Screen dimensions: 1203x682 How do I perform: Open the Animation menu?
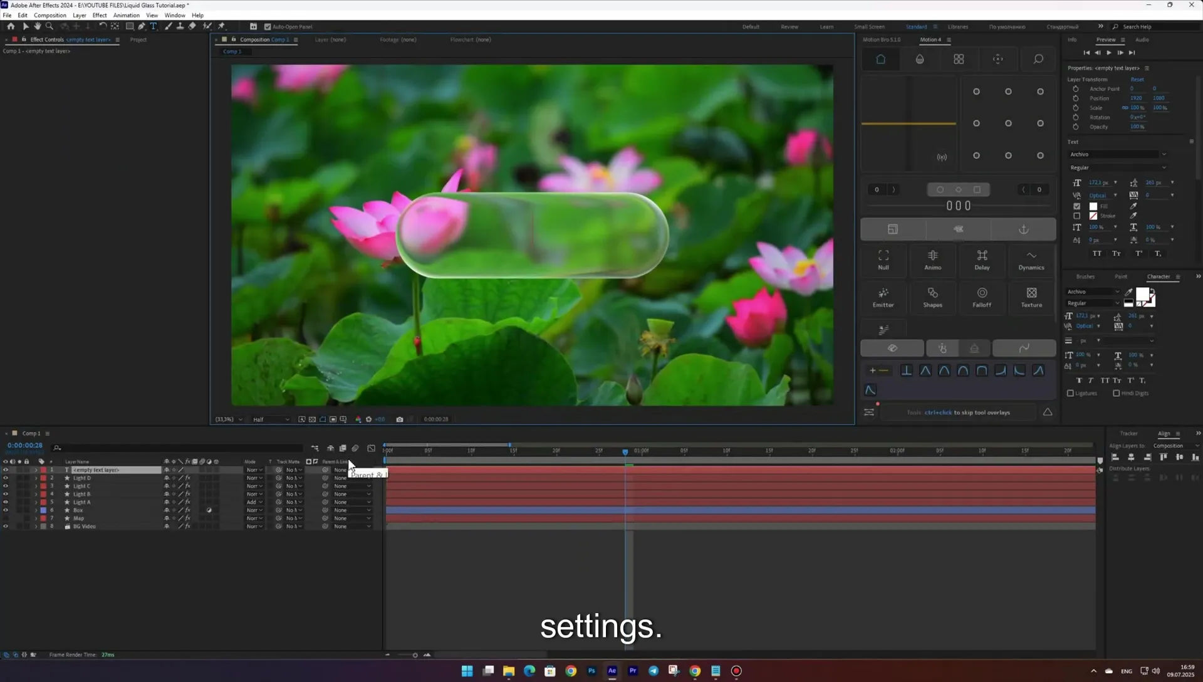pos(127,15)
